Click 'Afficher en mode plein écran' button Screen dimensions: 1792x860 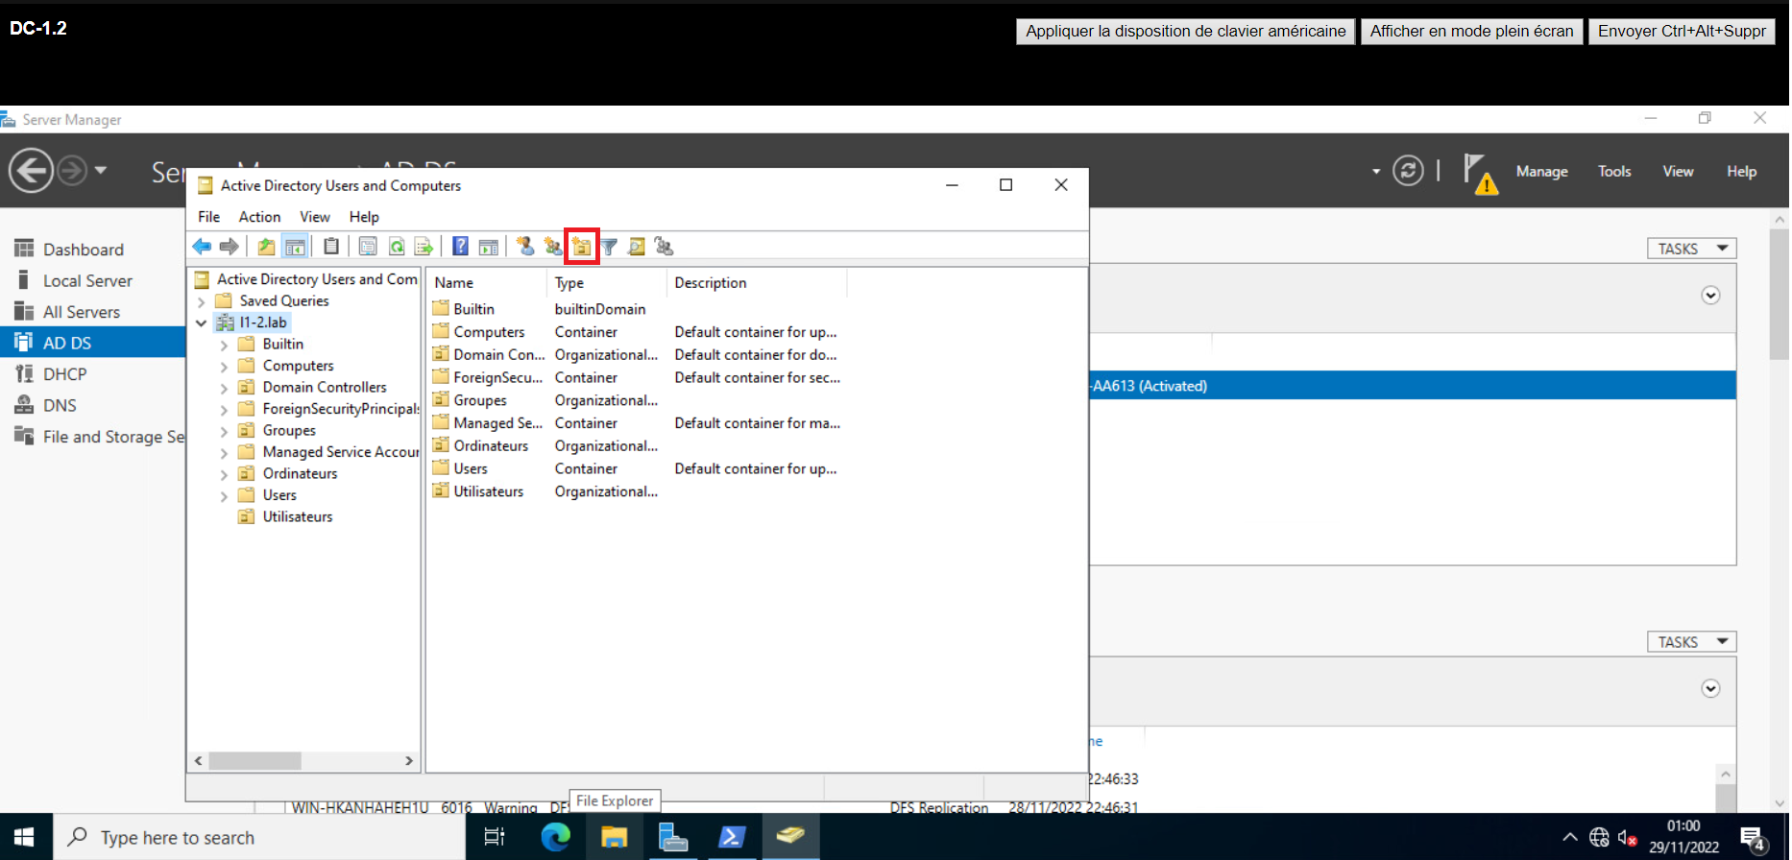click(1471, 32)
